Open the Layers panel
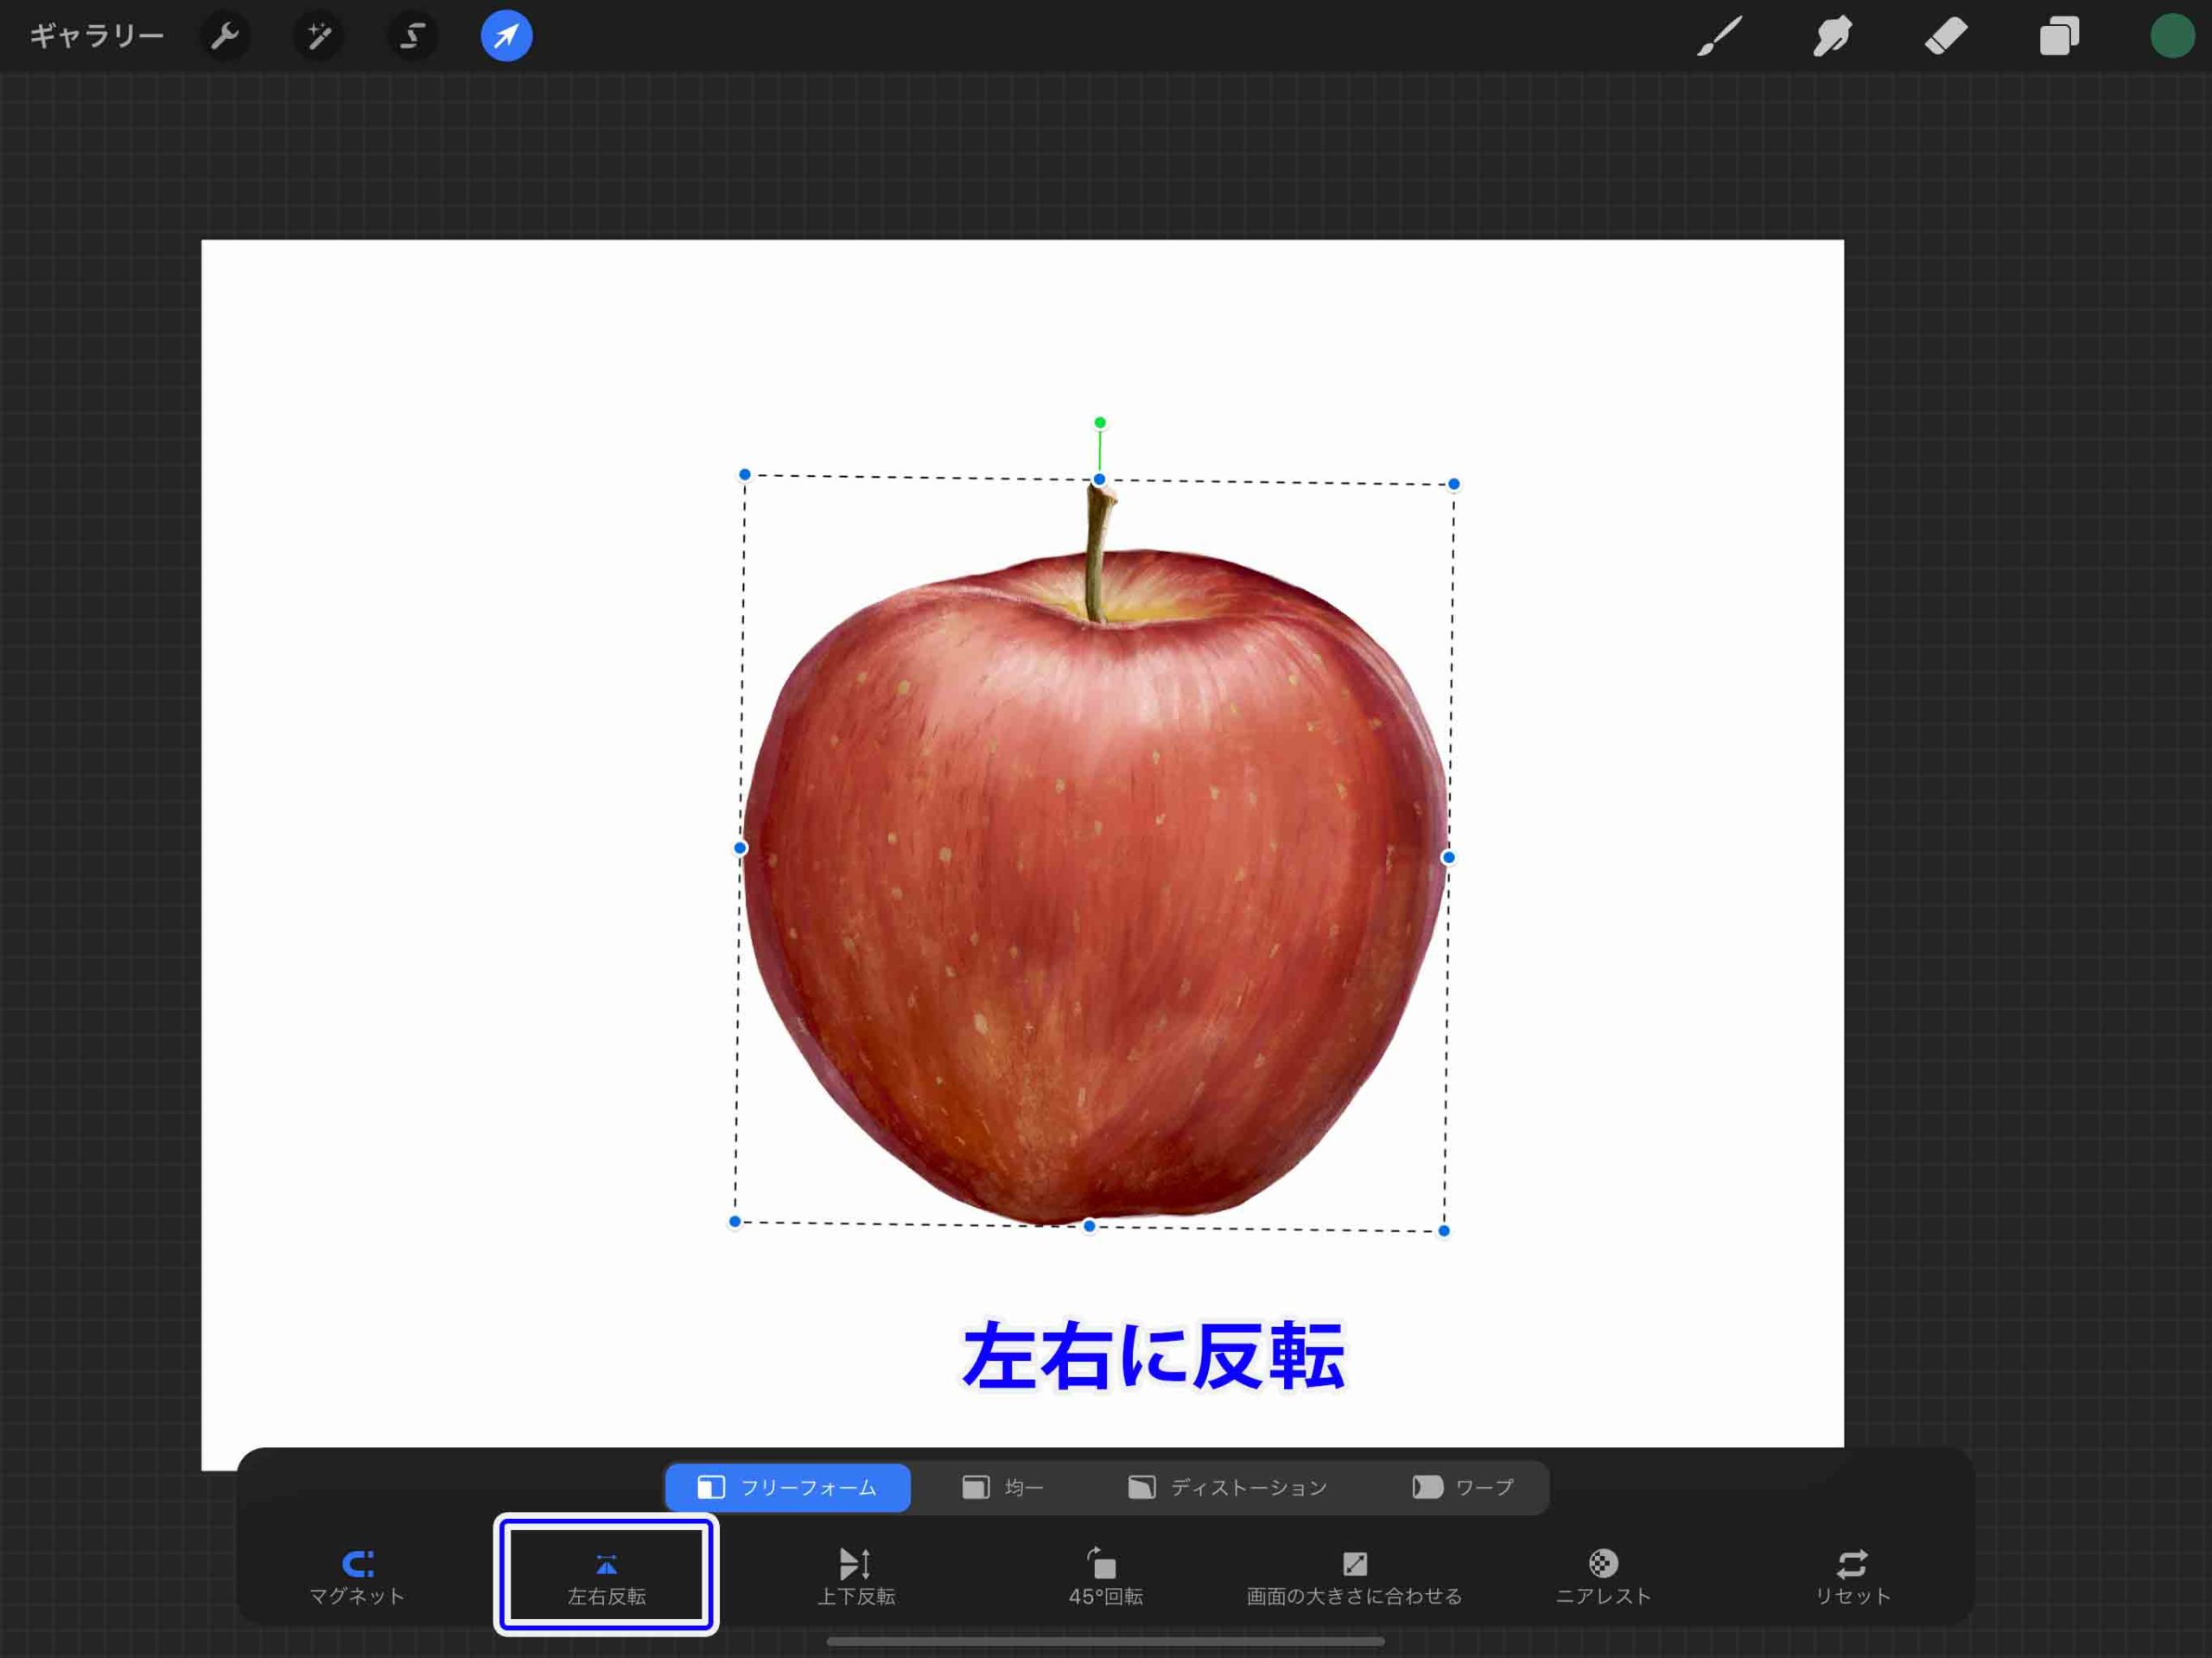This screenshot has width=2212, height=1658. (x=2060, y=36)
